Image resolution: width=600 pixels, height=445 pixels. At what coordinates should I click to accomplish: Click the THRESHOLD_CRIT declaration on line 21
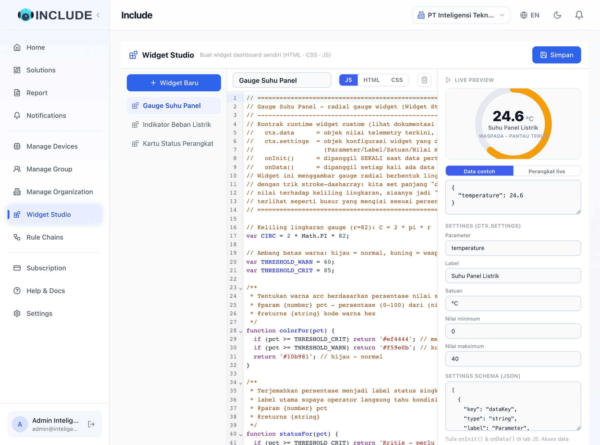pos(290,271)
